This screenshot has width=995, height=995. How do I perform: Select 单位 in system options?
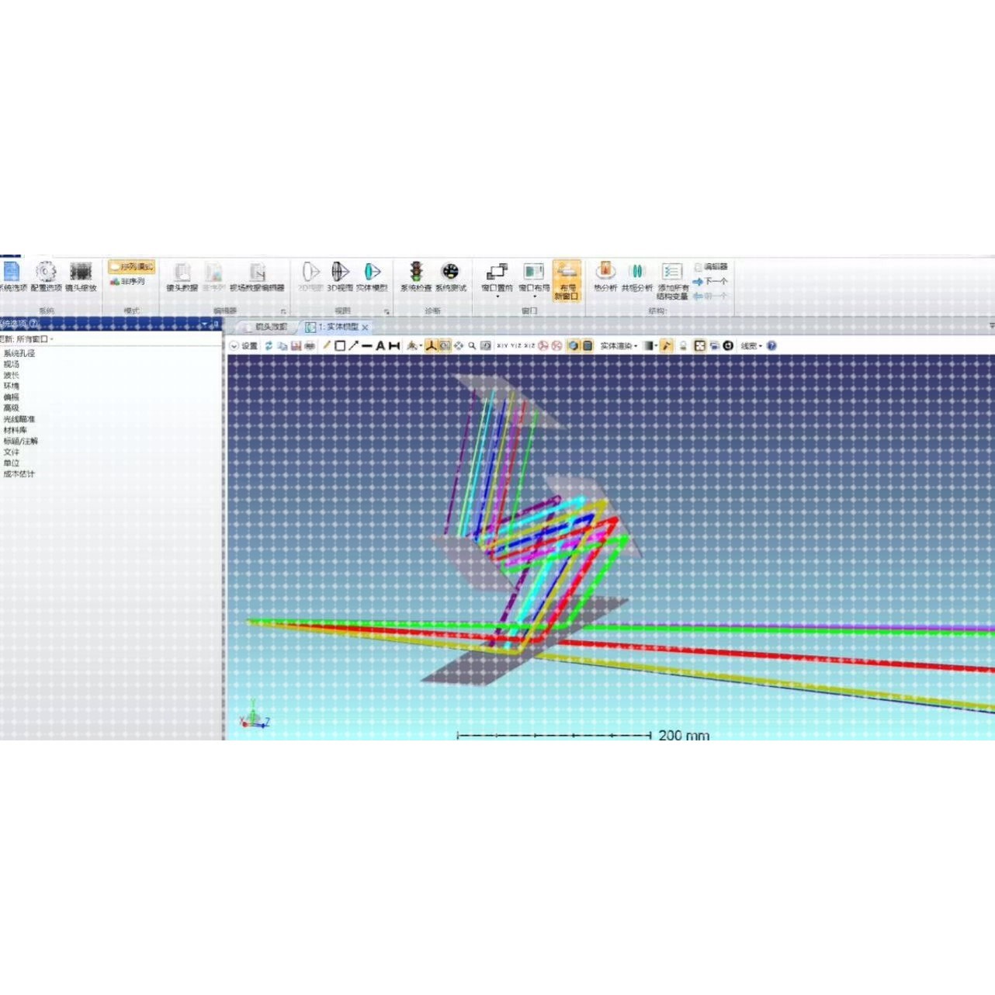[11, 463]
